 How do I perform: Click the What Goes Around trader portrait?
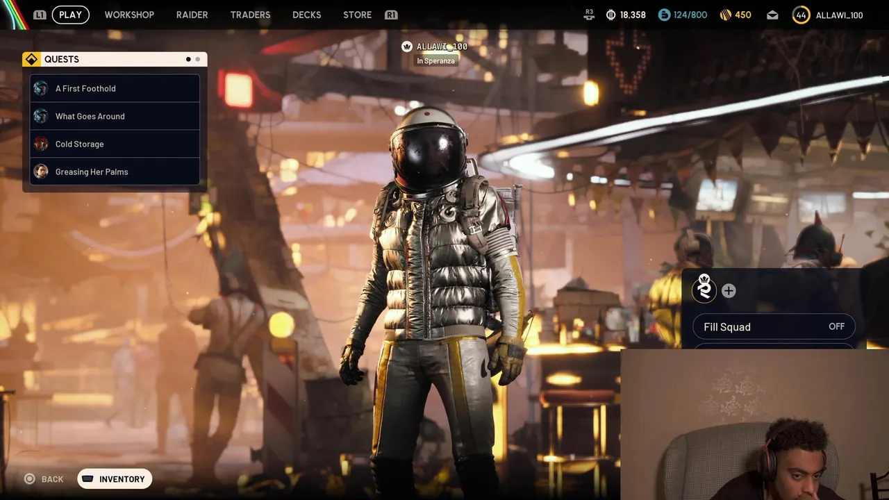coord(41,116)
